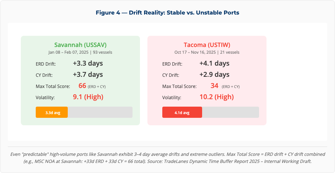Click Savannah's +3.3 days ERD Drift value

point(88,63)
